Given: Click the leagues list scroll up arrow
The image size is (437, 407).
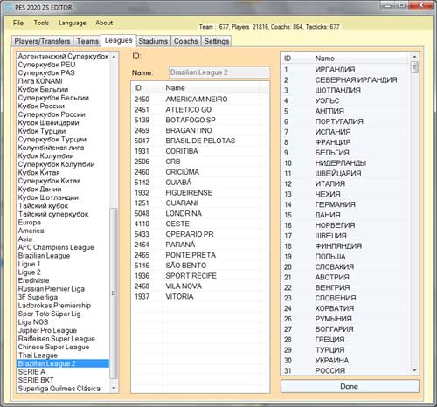Looking at the screenshot, I should [114, 56].
